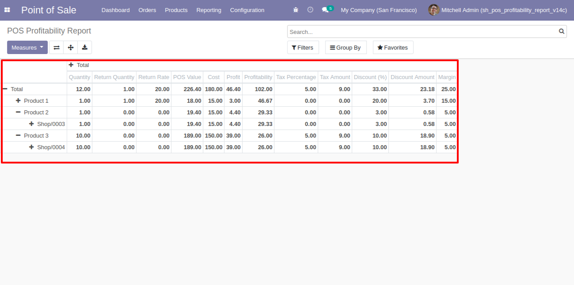Click the flip axis icon button
The width and height of the screenshot is (574, 285).
tap(56, 48)
